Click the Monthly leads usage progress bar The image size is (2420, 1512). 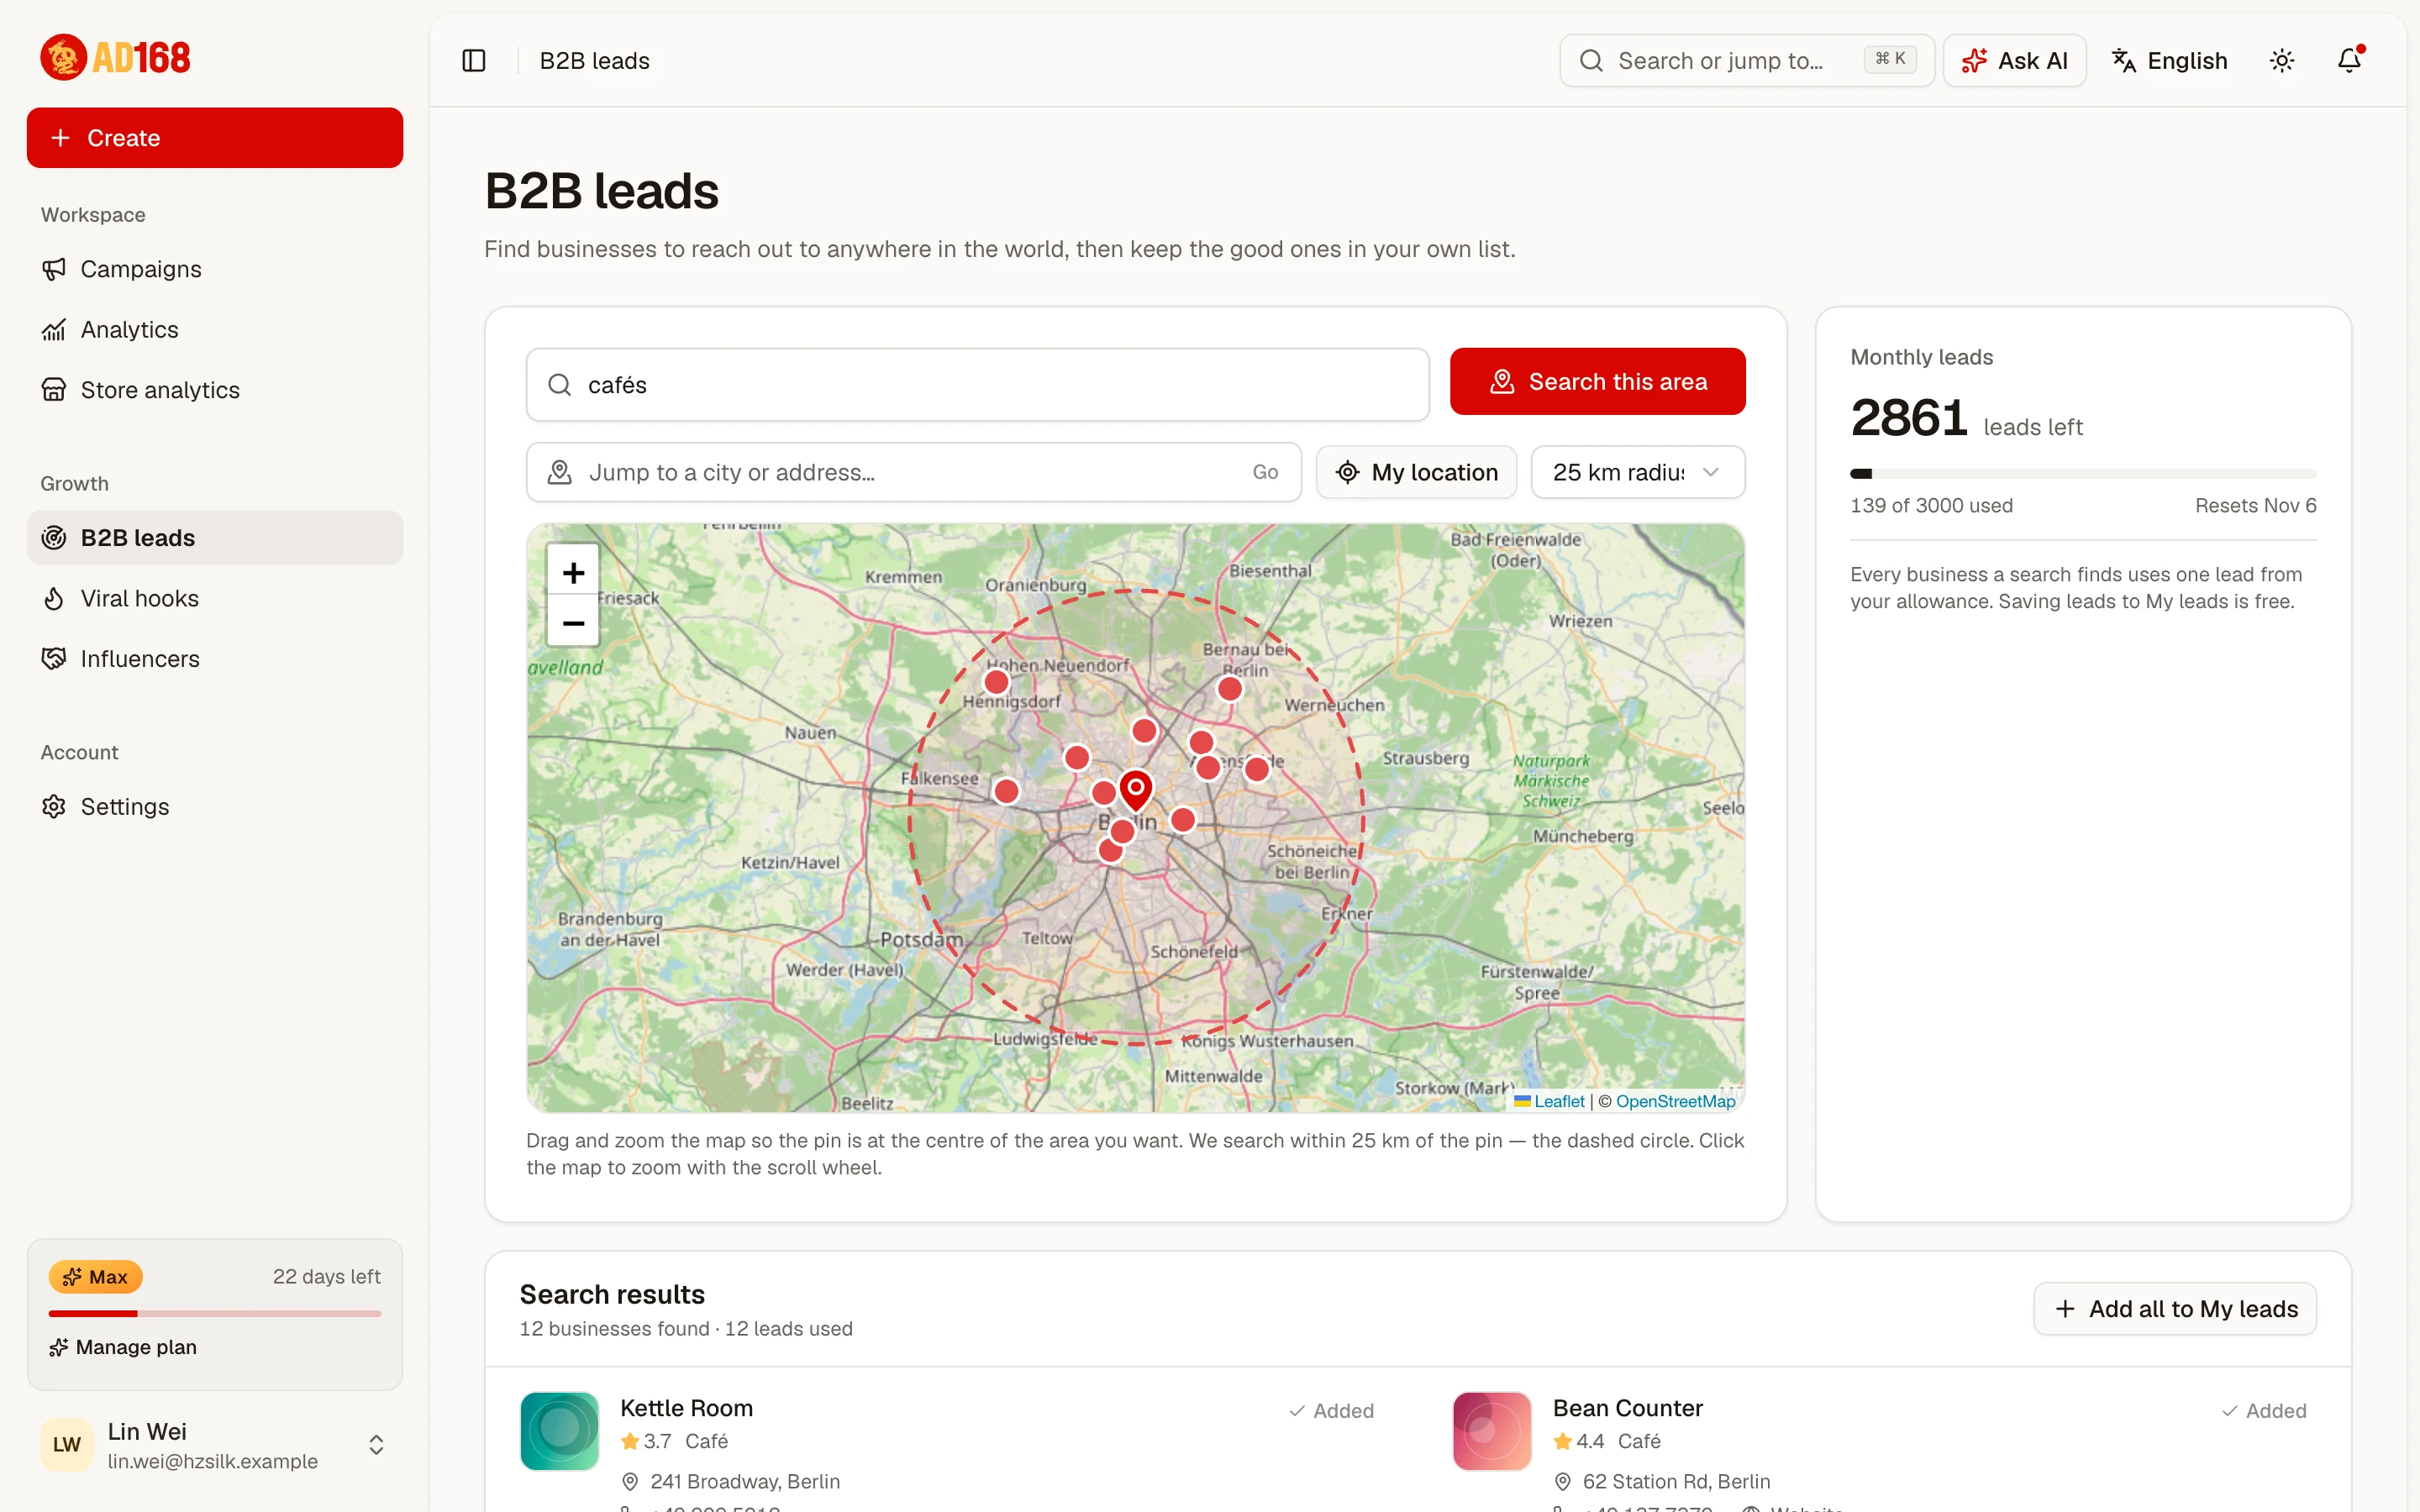[2083, 474]
